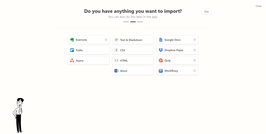Select the Trello board icon

[72, 50]
